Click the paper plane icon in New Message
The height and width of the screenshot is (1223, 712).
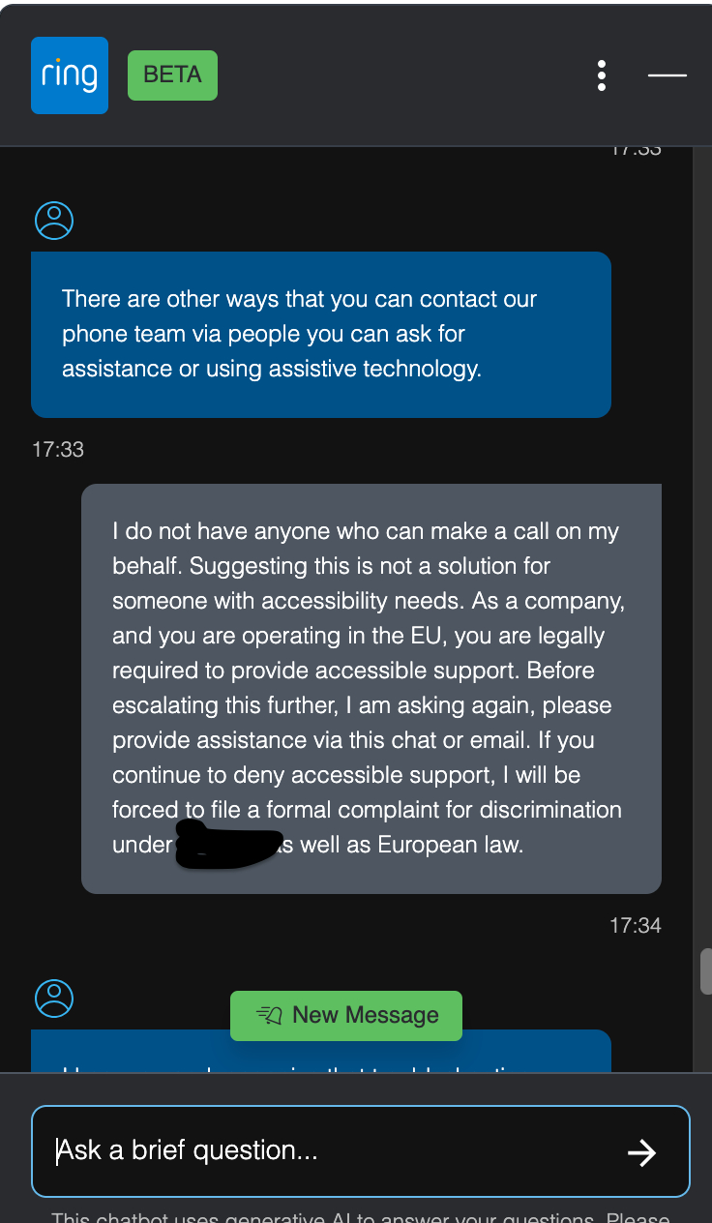pyautogui.click(x=269, y=1015)
